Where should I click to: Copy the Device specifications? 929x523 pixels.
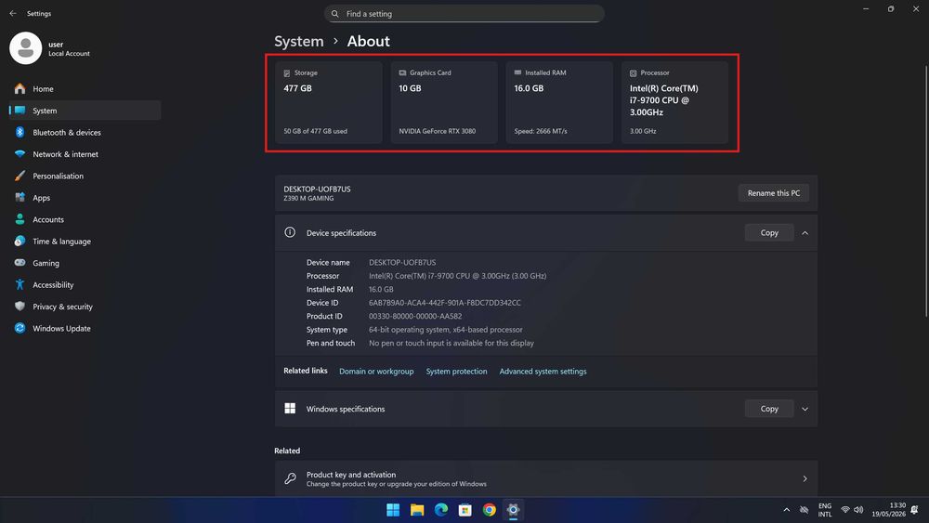click(769, 233)
